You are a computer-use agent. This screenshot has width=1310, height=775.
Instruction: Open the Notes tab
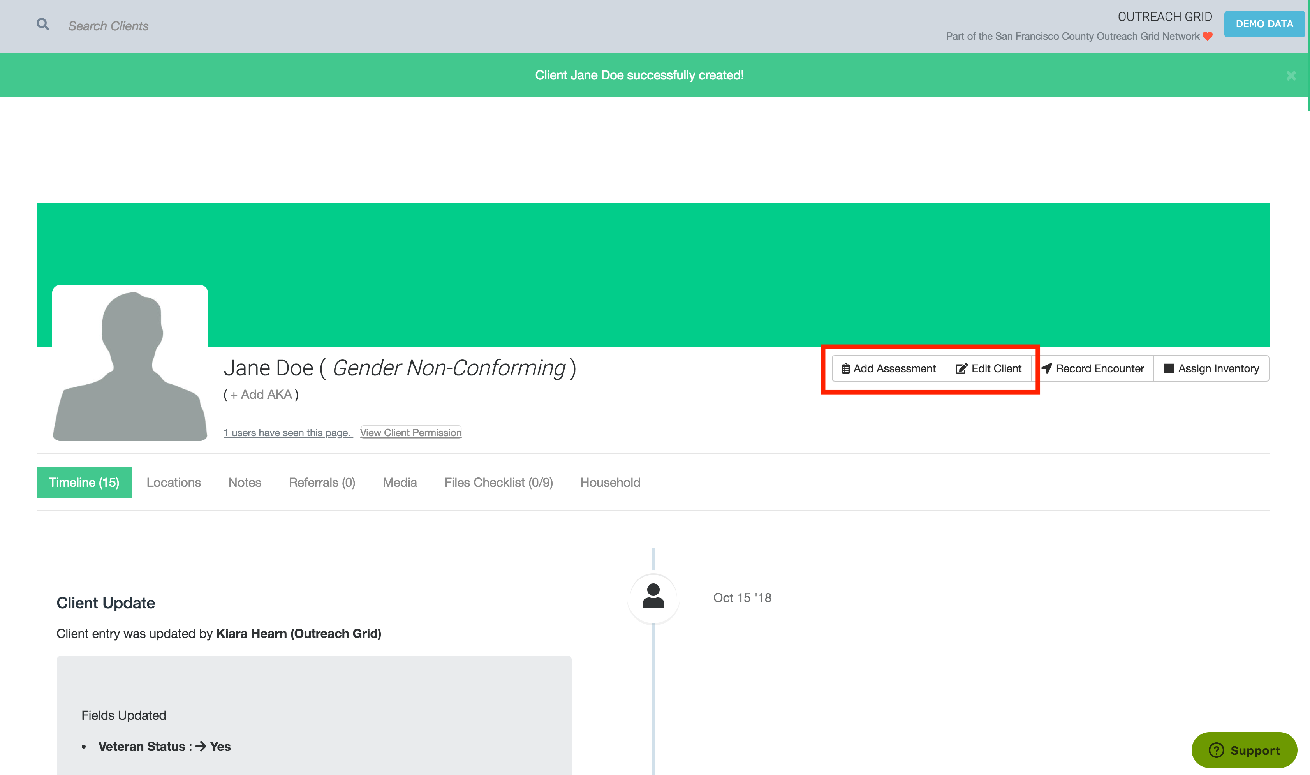tap(244, 483)
